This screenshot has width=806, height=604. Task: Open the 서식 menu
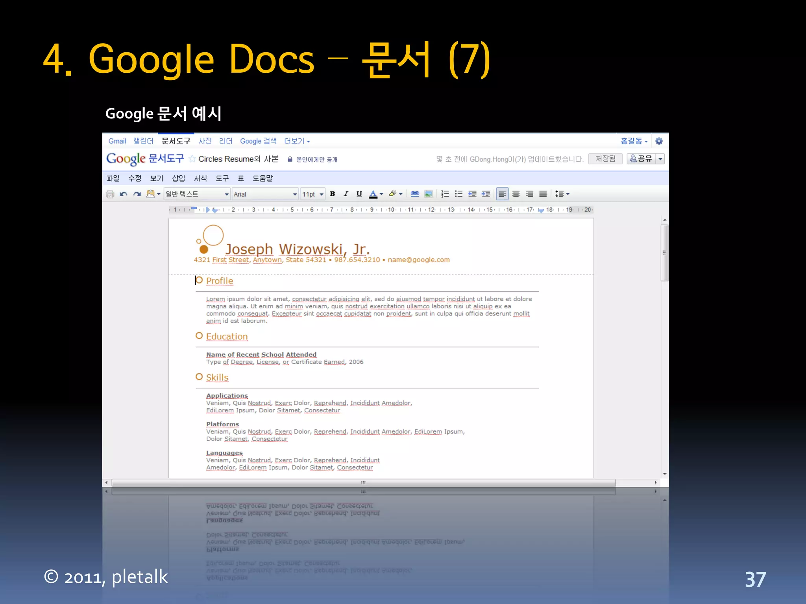[x=200, y=178]
